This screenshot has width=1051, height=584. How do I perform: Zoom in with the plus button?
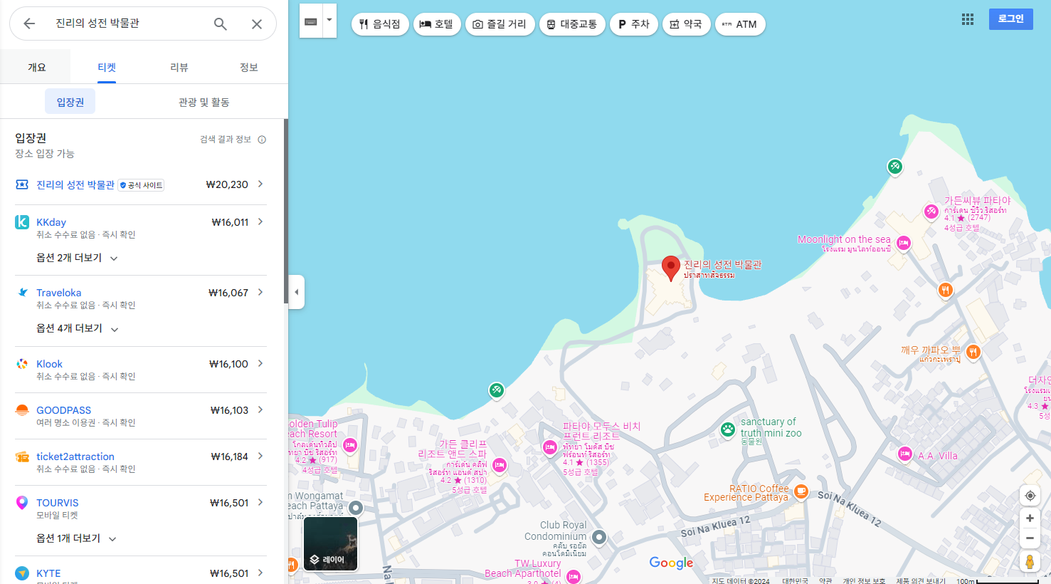click(1030, 518)
